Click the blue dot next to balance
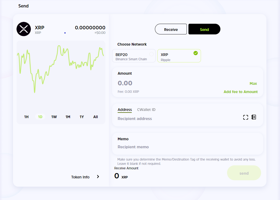The image size is (280, 200). coord(65,33)
